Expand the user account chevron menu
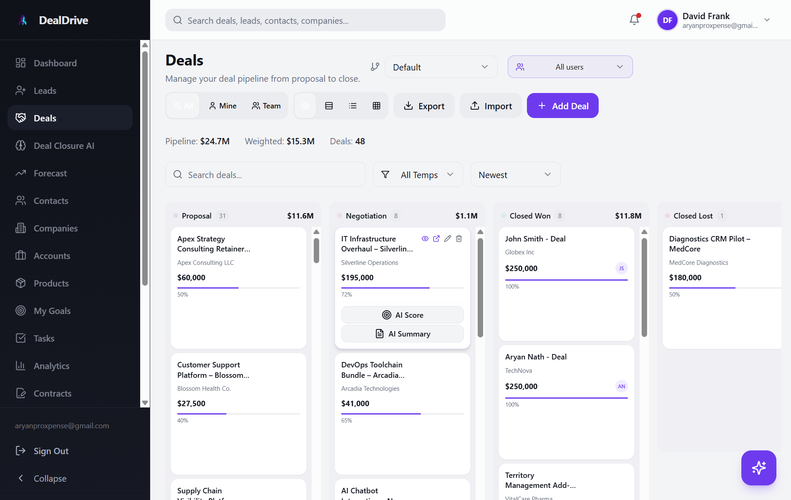791x500 pixels. coord(767,20)
